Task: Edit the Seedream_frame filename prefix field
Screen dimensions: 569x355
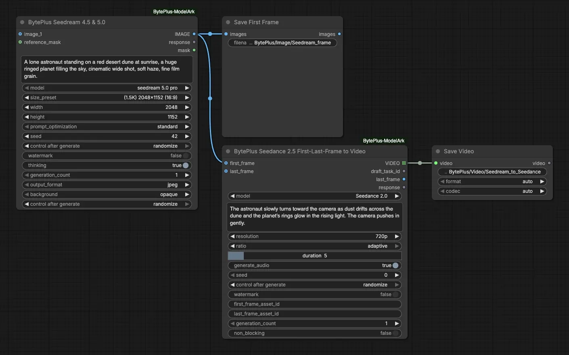Action: pos(282,43)
